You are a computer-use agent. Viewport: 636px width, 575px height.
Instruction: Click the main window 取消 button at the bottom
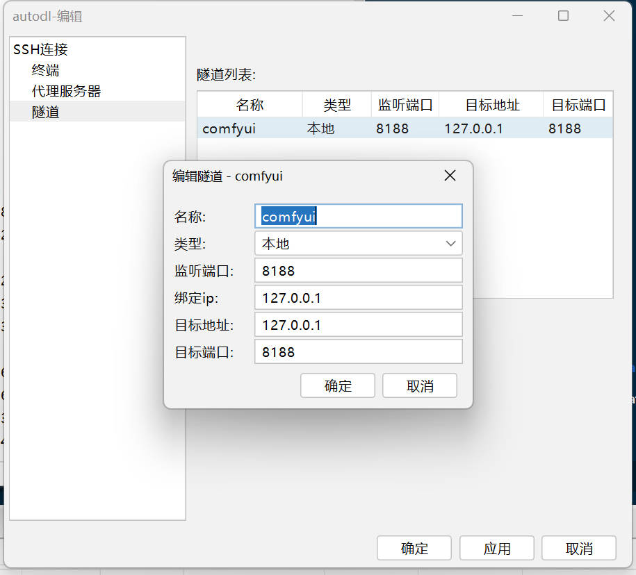click(579, 548)
